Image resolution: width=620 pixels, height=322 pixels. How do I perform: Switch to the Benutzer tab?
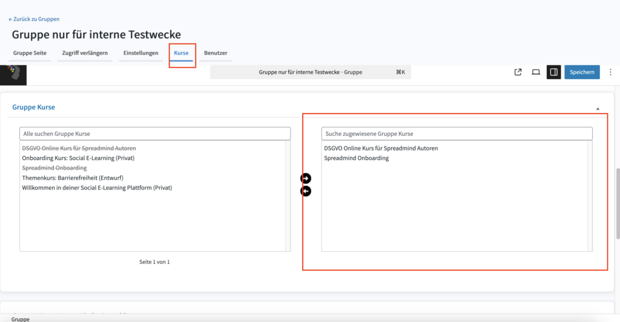pos(216,53)
